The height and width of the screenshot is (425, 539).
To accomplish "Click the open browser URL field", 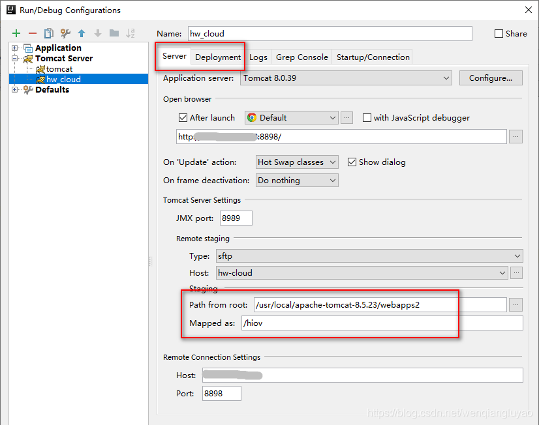I will 341,137.
